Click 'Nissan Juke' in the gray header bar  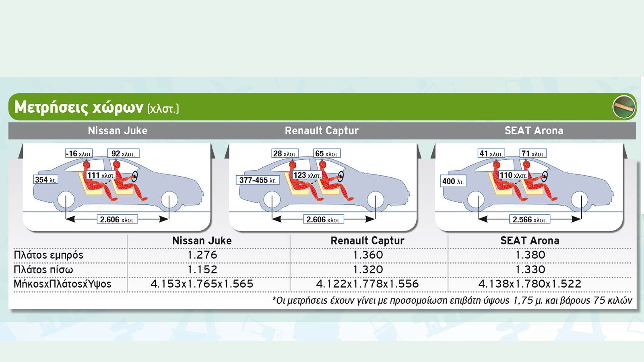(118, 131)
